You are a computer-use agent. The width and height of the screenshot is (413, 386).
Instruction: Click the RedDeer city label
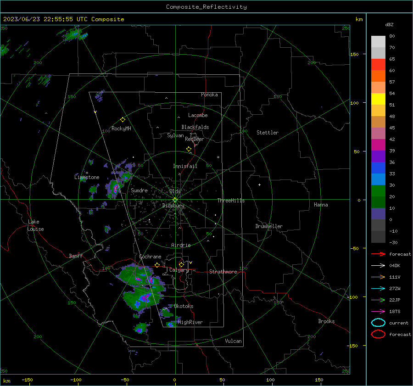195,139
